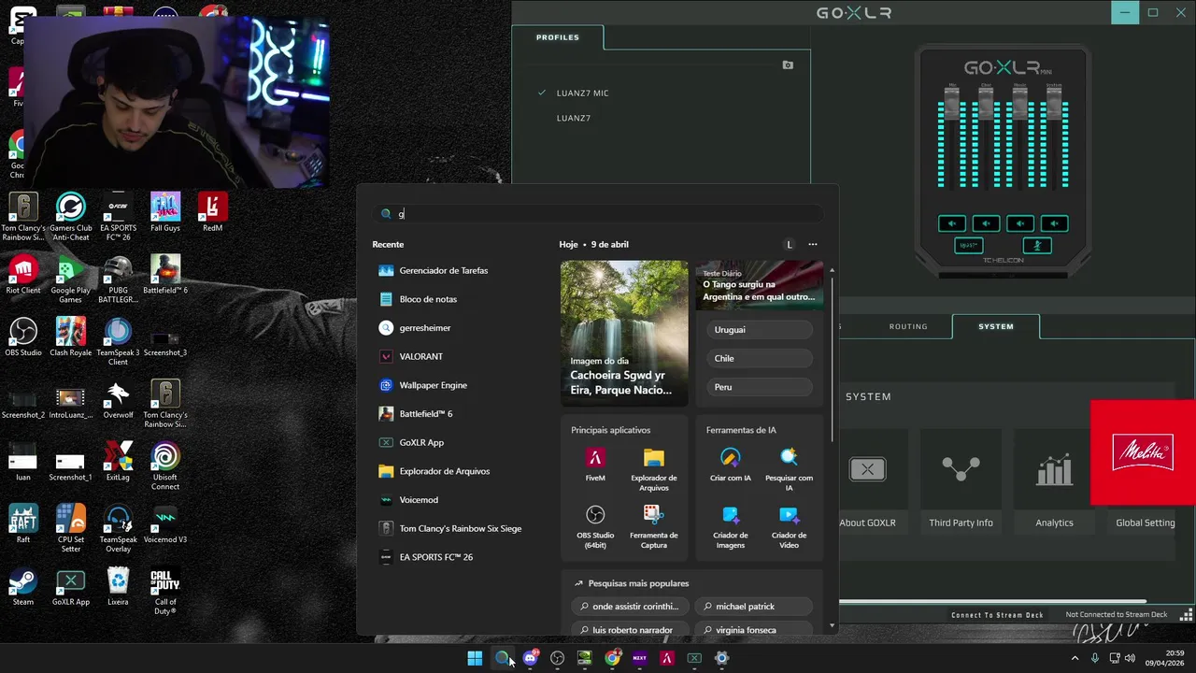Open Voicemod V3 desktop icon
The width and height of the screenshot is (1196, 673).
(165, 523)
